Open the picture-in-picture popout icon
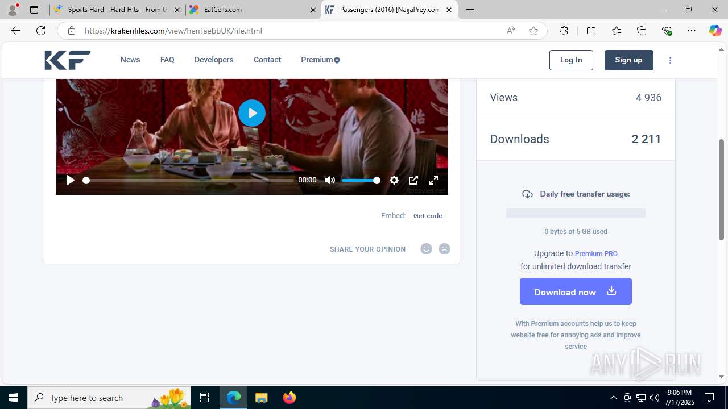Image resolution: width=728 pixels, height=409 pixels. click(x=413, y=180)
